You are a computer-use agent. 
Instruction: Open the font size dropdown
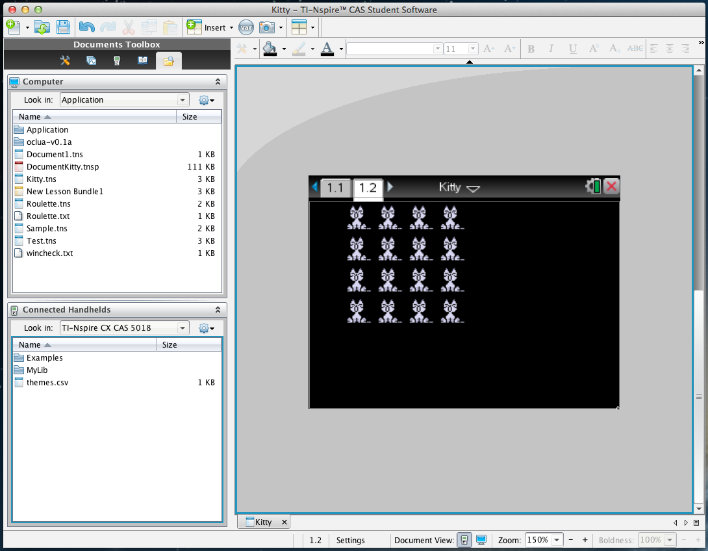coord(472,49)
